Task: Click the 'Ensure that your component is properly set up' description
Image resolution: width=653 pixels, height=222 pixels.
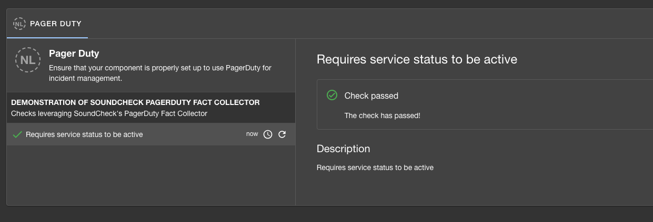Action: [x=160, y=73]
